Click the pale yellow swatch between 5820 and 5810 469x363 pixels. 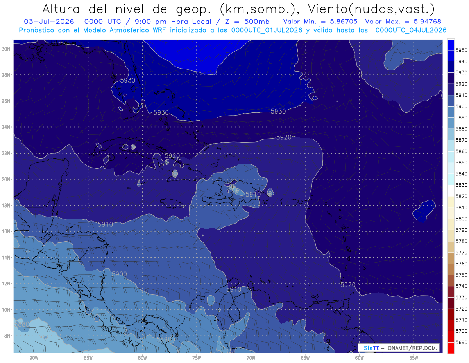(451, 202)
